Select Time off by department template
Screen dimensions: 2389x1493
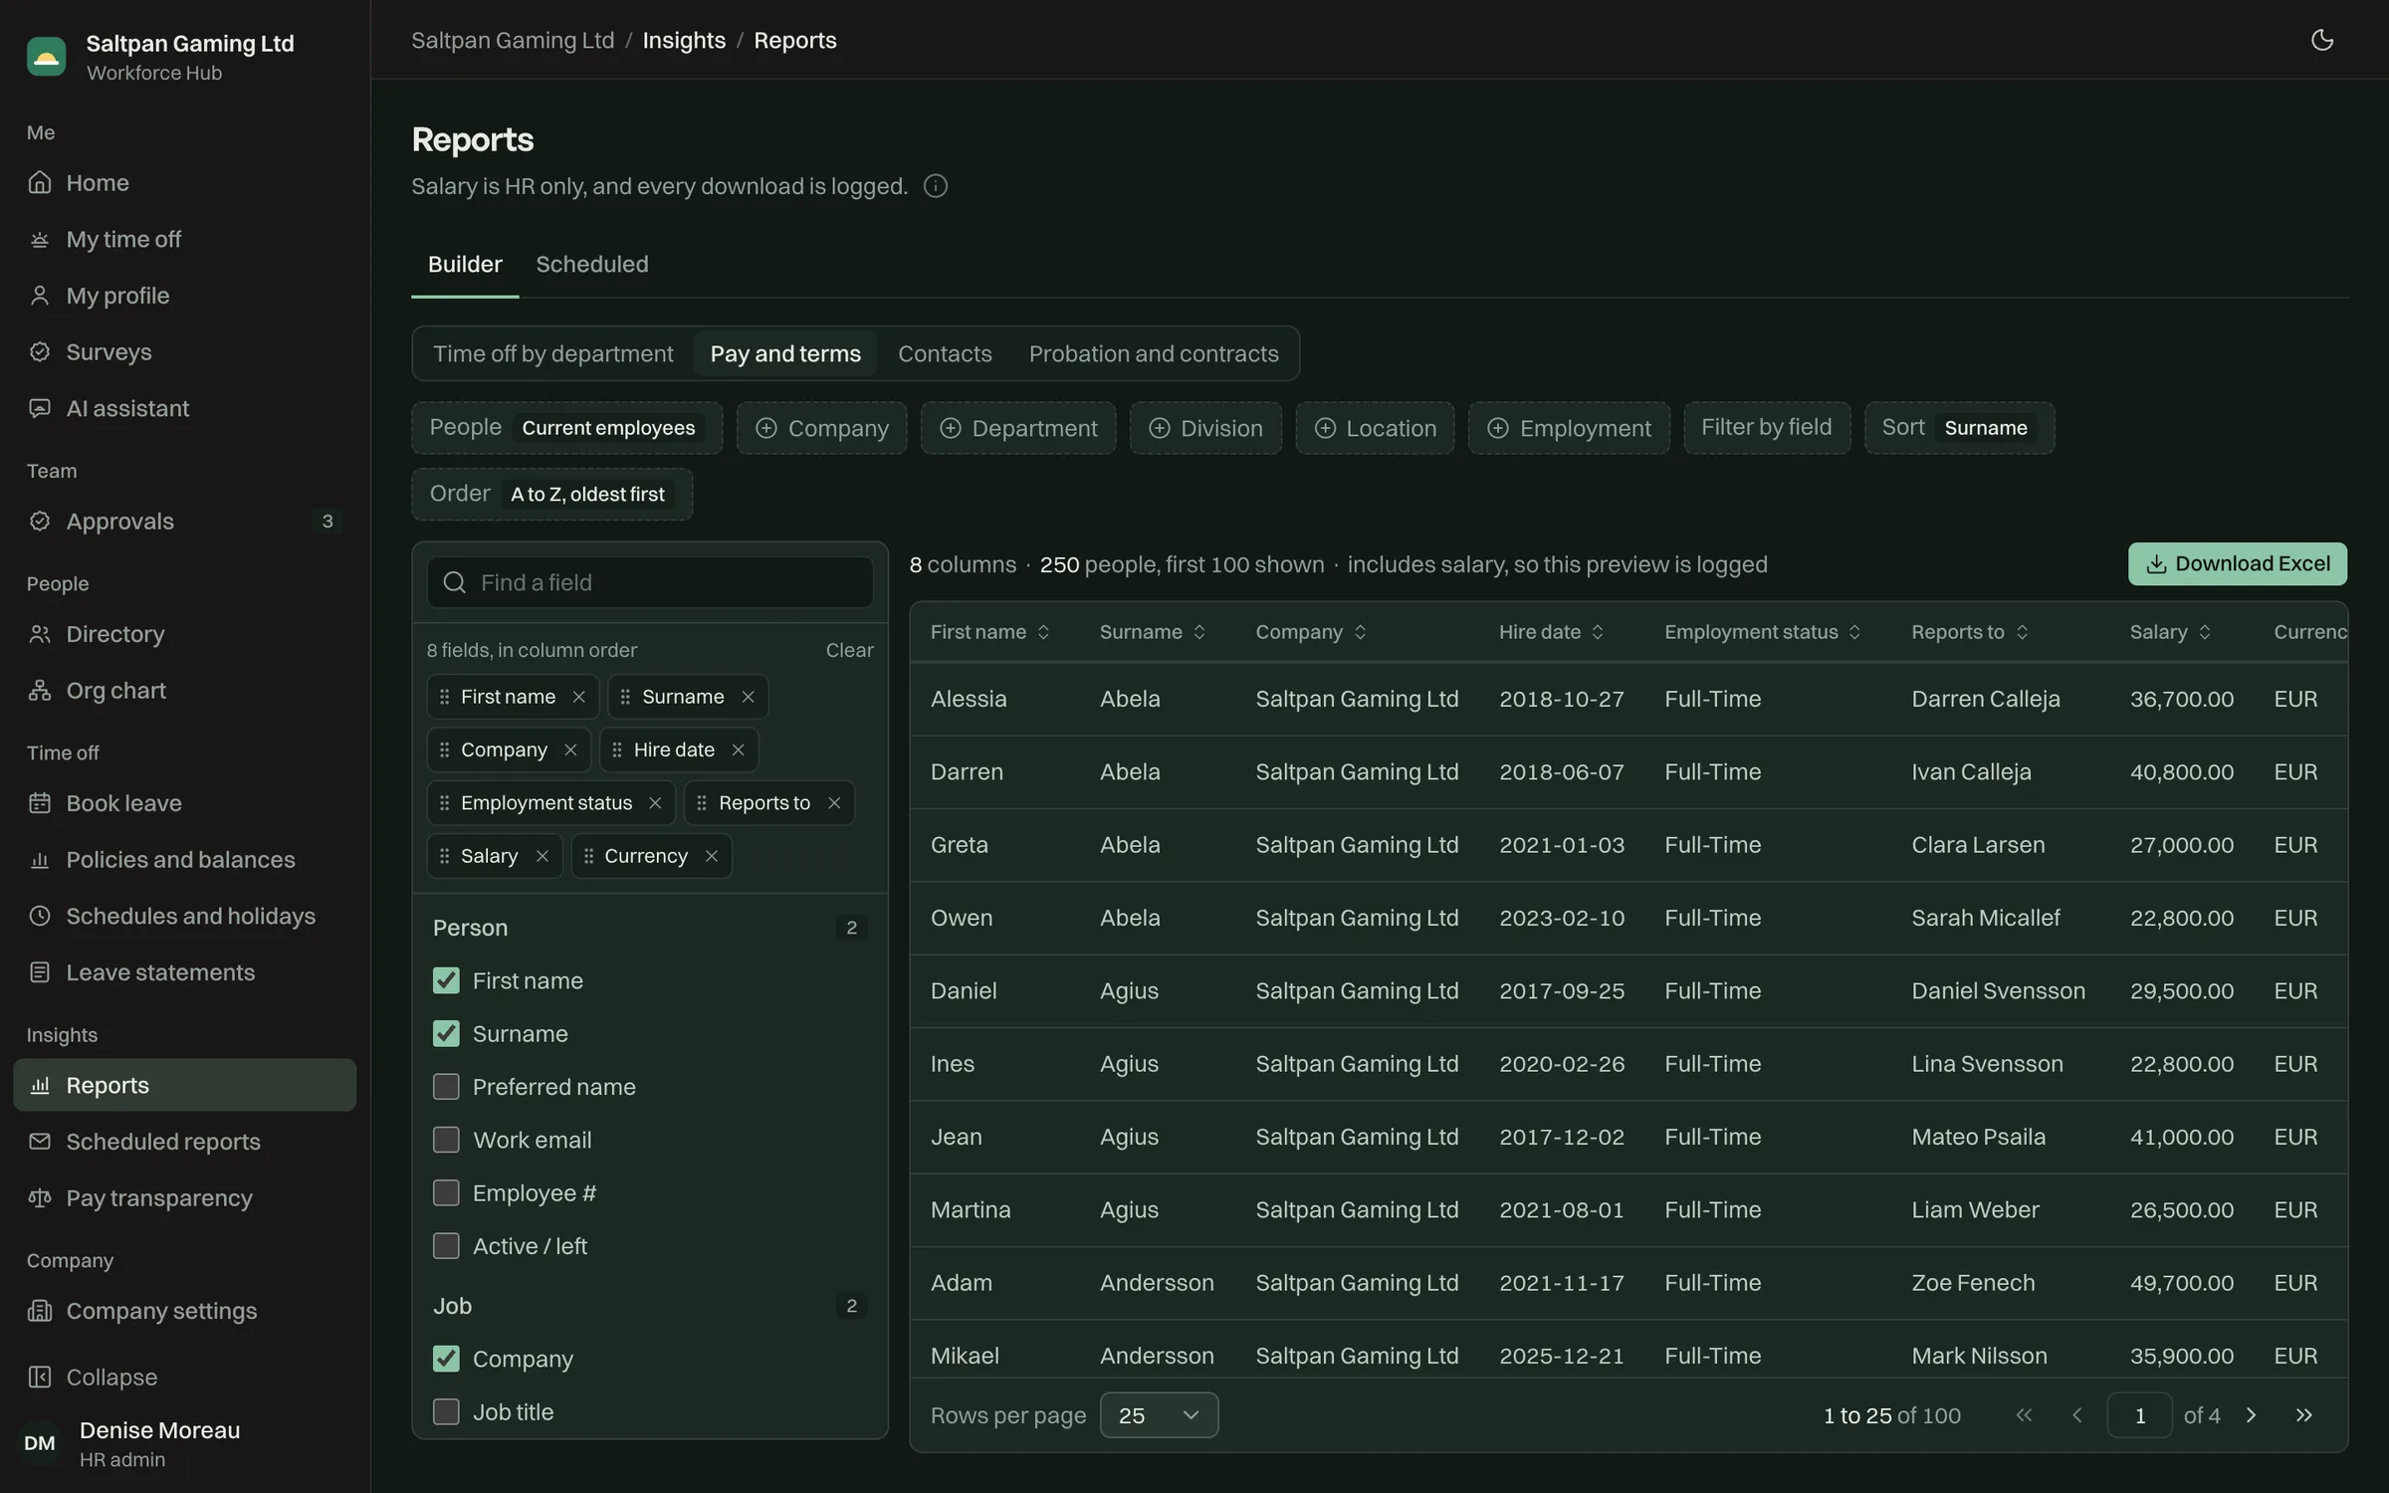click(552, 353)
